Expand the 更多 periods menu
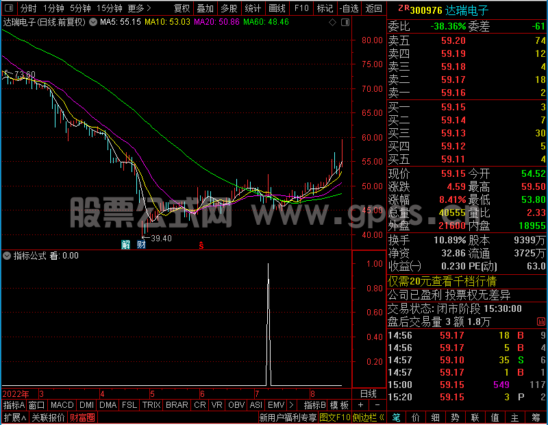Image resolution: width=548 pixels, height=425 pixels. tap(139, 8)
